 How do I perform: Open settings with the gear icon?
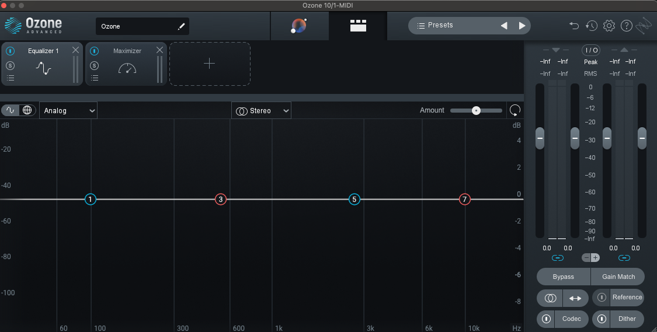[x=609, y=26]
